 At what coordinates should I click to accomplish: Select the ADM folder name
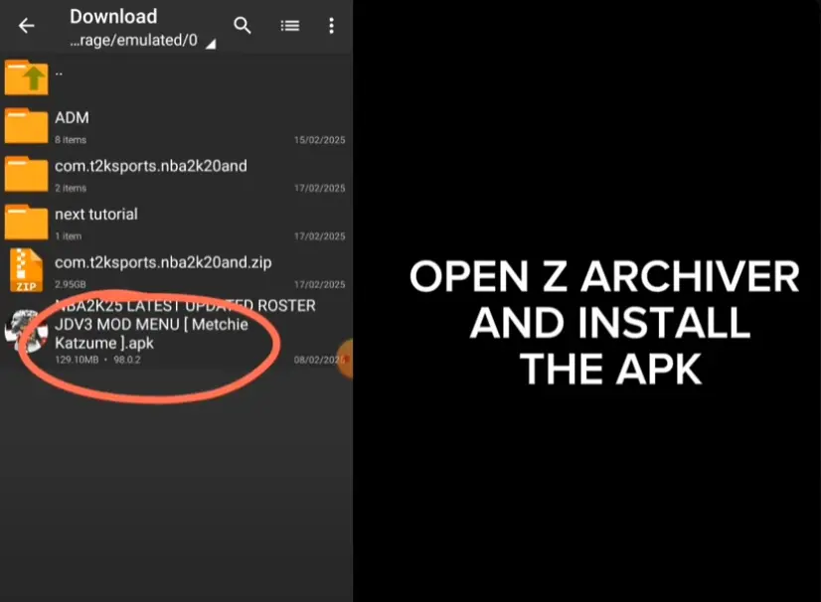(x=72, y=118)
